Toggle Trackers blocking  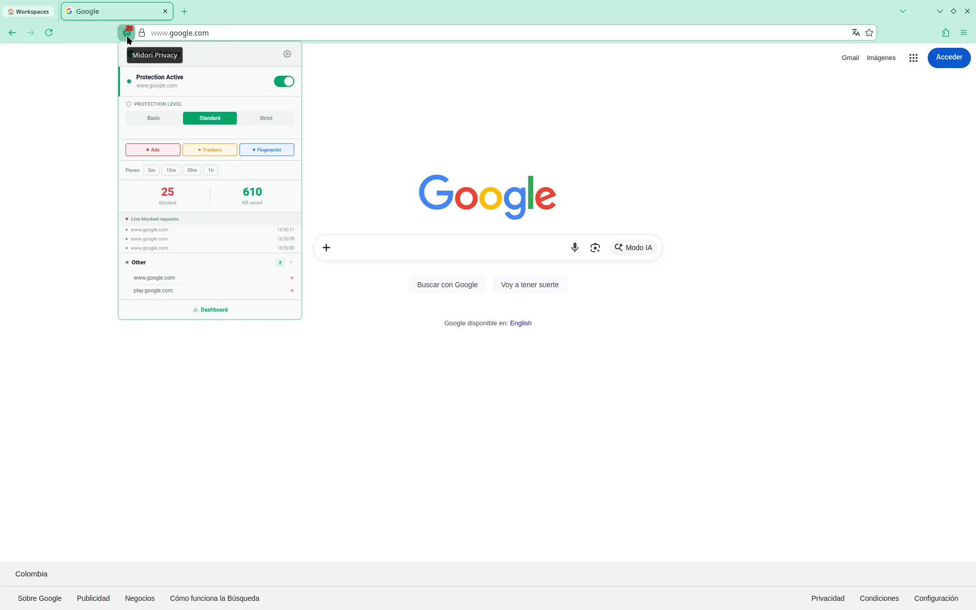210,150
